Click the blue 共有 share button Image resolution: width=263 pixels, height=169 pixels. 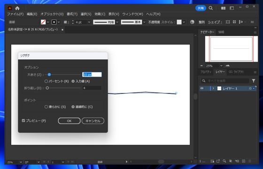tap(201, 8)
